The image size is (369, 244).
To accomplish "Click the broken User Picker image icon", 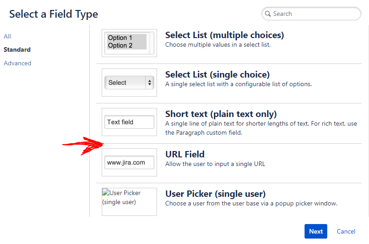I will [105, 193].
